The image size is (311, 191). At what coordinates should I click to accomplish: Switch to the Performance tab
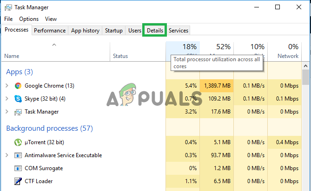[50, 31]
